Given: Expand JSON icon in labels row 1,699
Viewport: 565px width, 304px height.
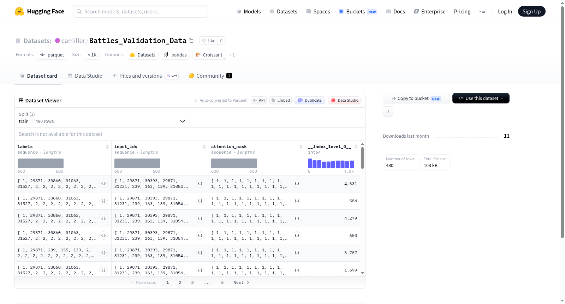Looking at the screenshot, I should point(103,270).
